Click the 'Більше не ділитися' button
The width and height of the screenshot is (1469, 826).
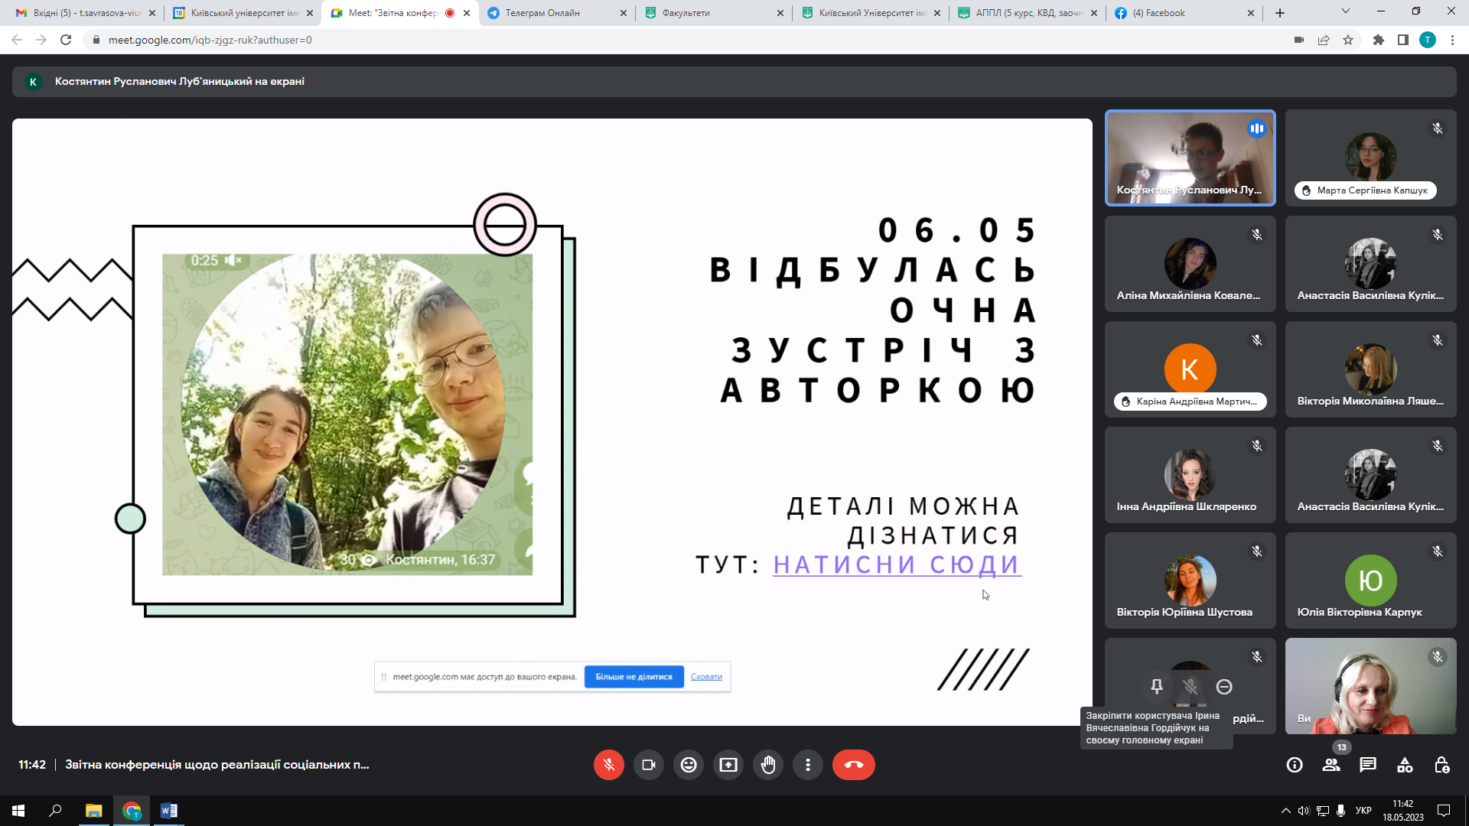(634, 677)
